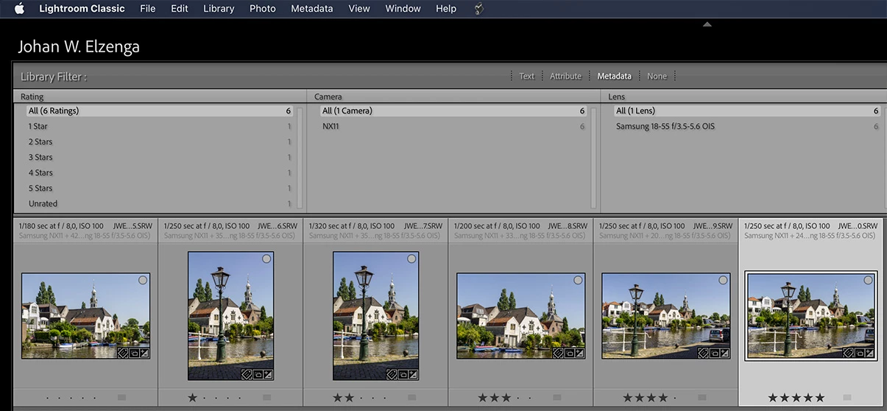Select the Metadata filter tab
Image resolution: width=887 pixels, height=411 pixels.
(x=614, y=76)
